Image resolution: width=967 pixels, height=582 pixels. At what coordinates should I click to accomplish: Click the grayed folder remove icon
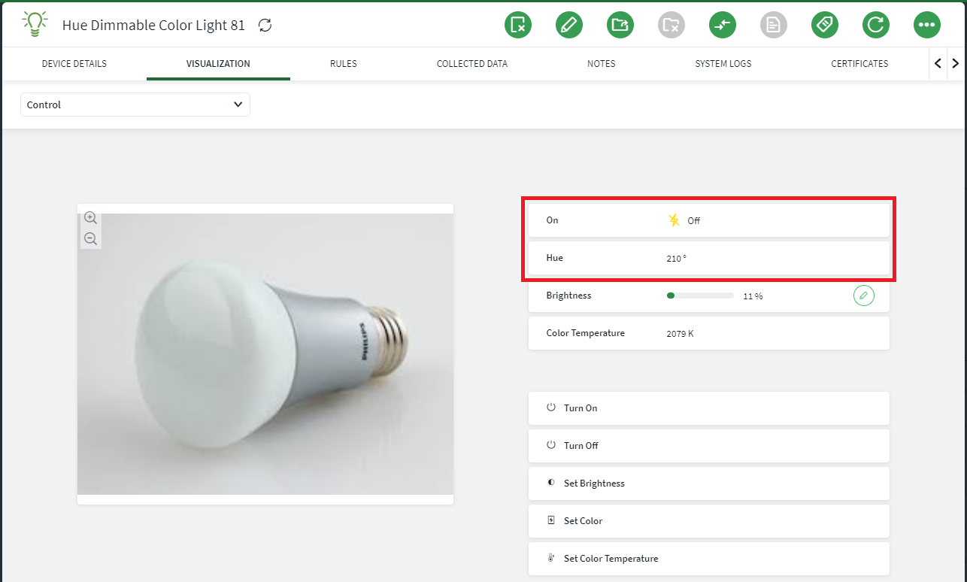671,25
